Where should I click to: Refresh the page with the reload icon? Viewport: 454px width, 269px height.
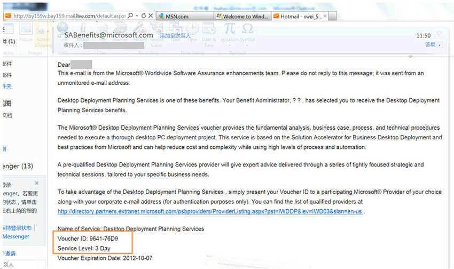pyautogui.click(x=144, y=15)
